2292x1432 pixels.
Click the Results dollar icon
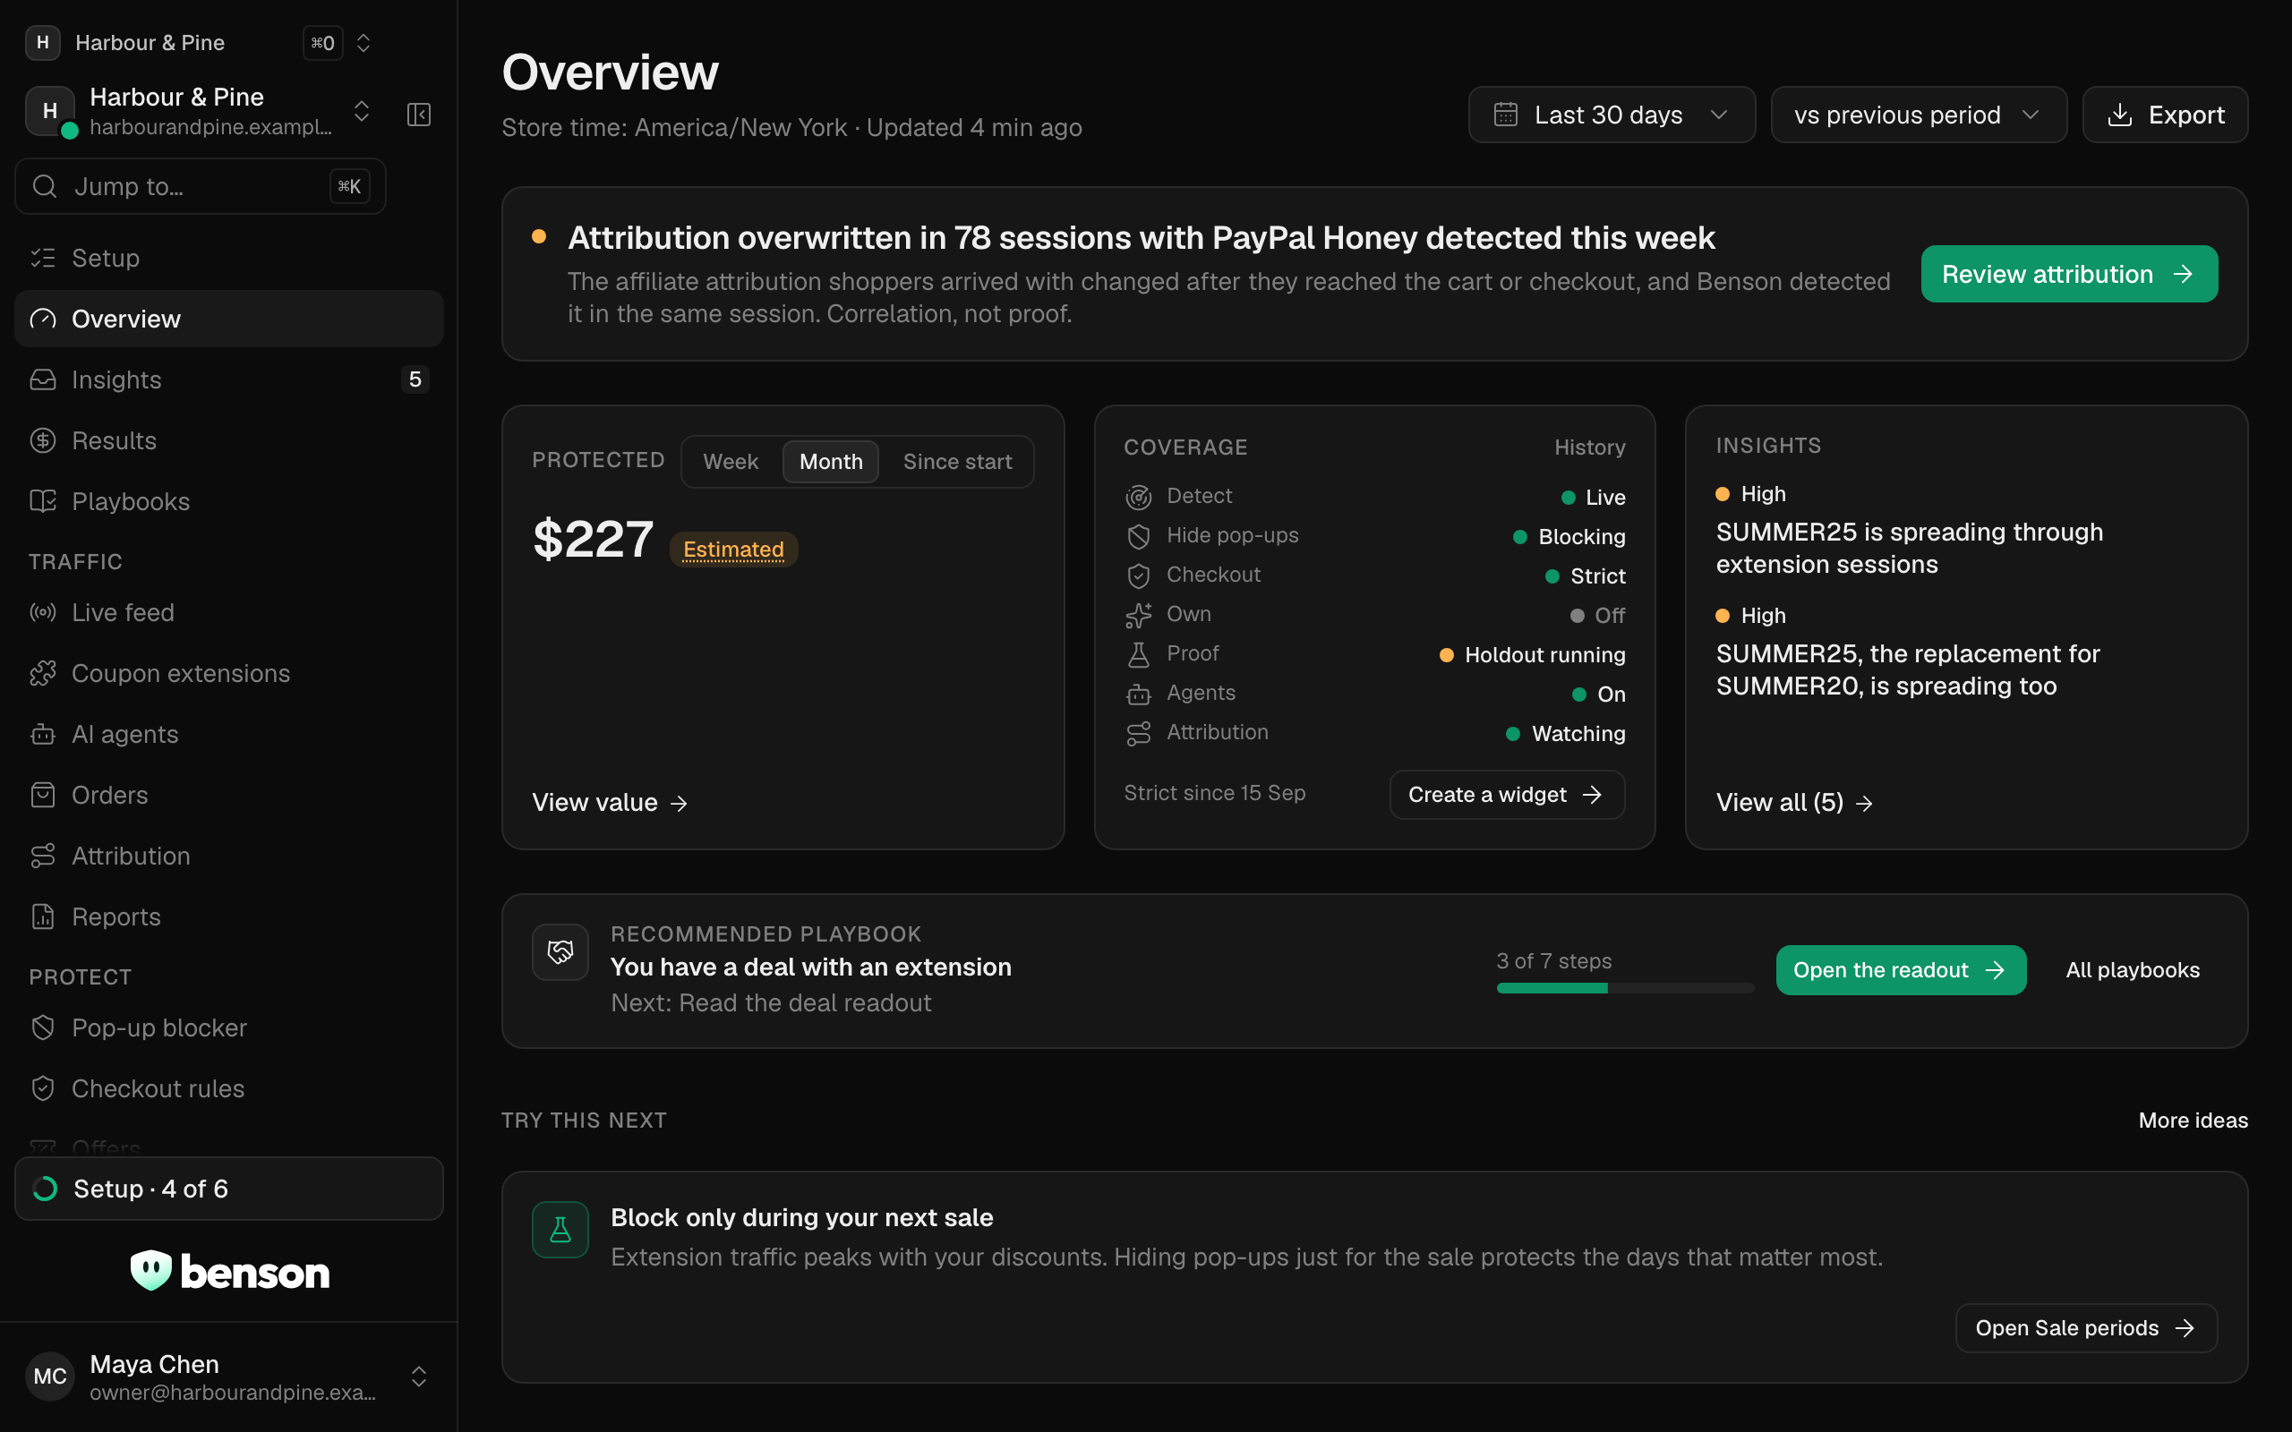tap(43, 440)
